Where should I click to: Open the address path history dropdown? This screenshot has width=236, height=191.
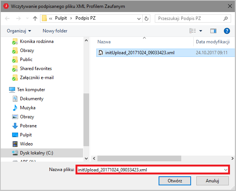click(138, 18)
